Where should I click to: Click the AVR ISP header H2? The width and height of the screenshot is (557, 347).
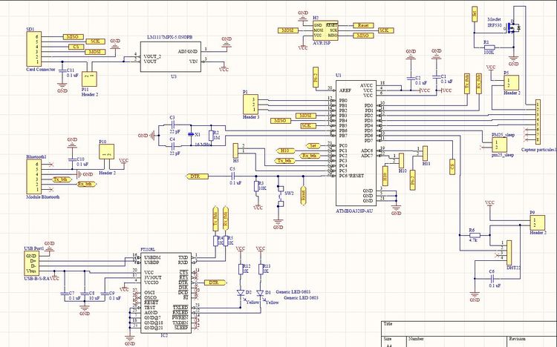326,30
